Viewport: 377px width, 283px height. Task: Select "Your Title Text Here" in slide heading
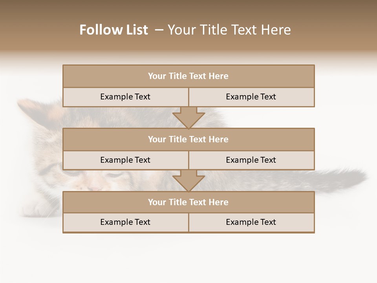[x=229, y=30]
